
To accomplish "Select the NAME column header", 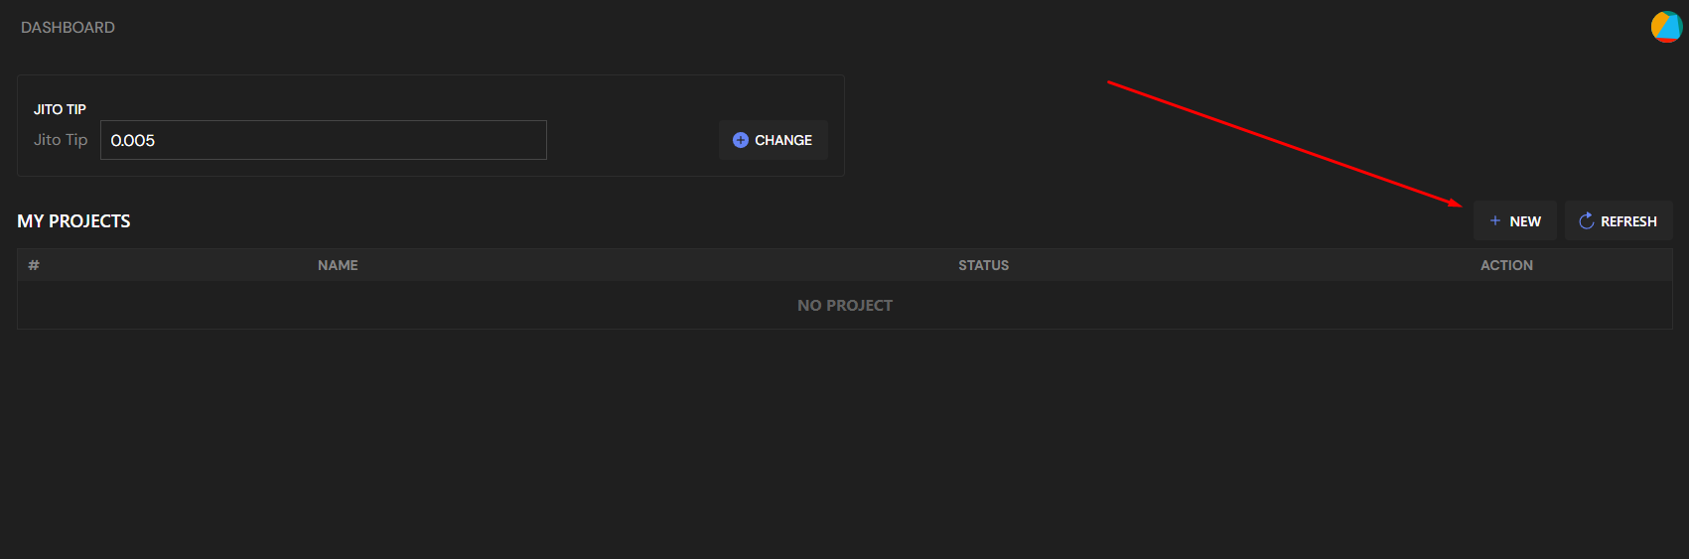I will tap(338, 265).
